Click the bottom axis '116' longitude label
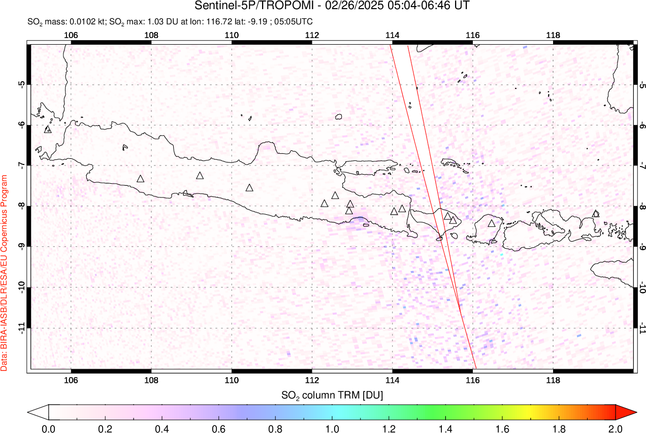 point(472,380)
